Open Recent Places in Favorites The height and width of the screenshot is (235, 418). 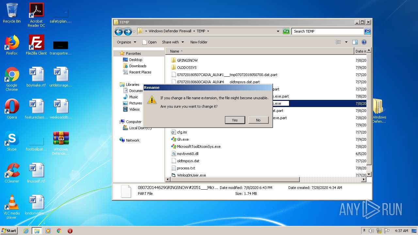click(140, 72)
